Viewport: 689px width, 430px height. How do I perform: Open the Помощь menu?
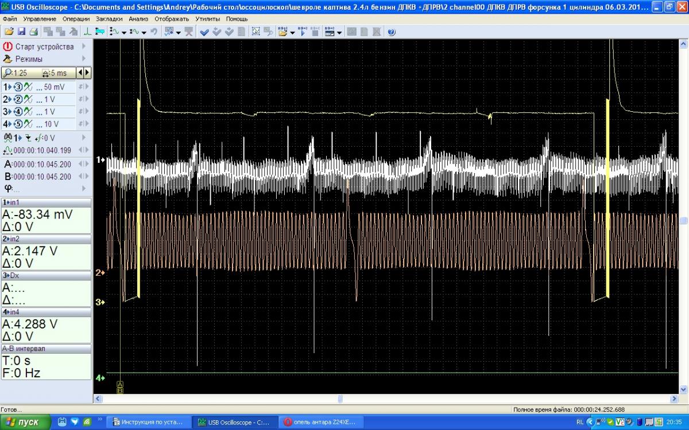(237, 19)
